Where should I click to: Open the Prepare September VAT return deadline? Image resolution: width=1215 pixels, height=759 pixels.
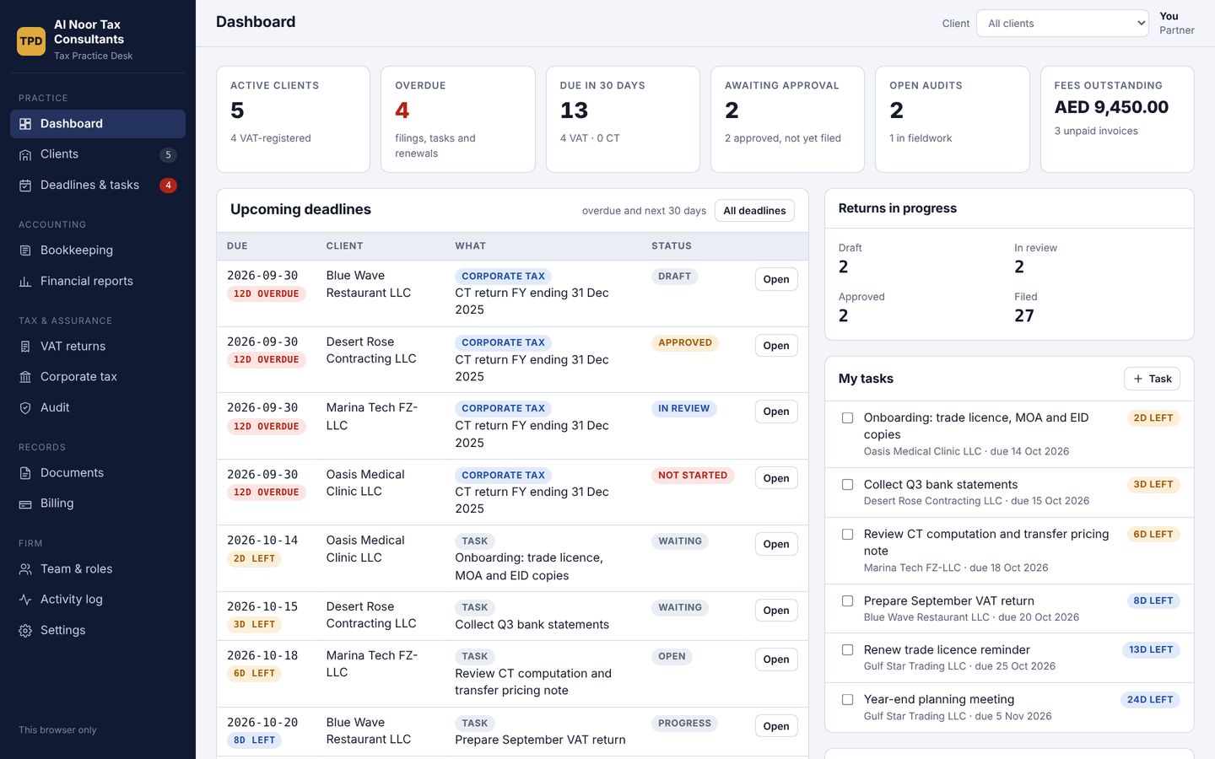point(776,726)
